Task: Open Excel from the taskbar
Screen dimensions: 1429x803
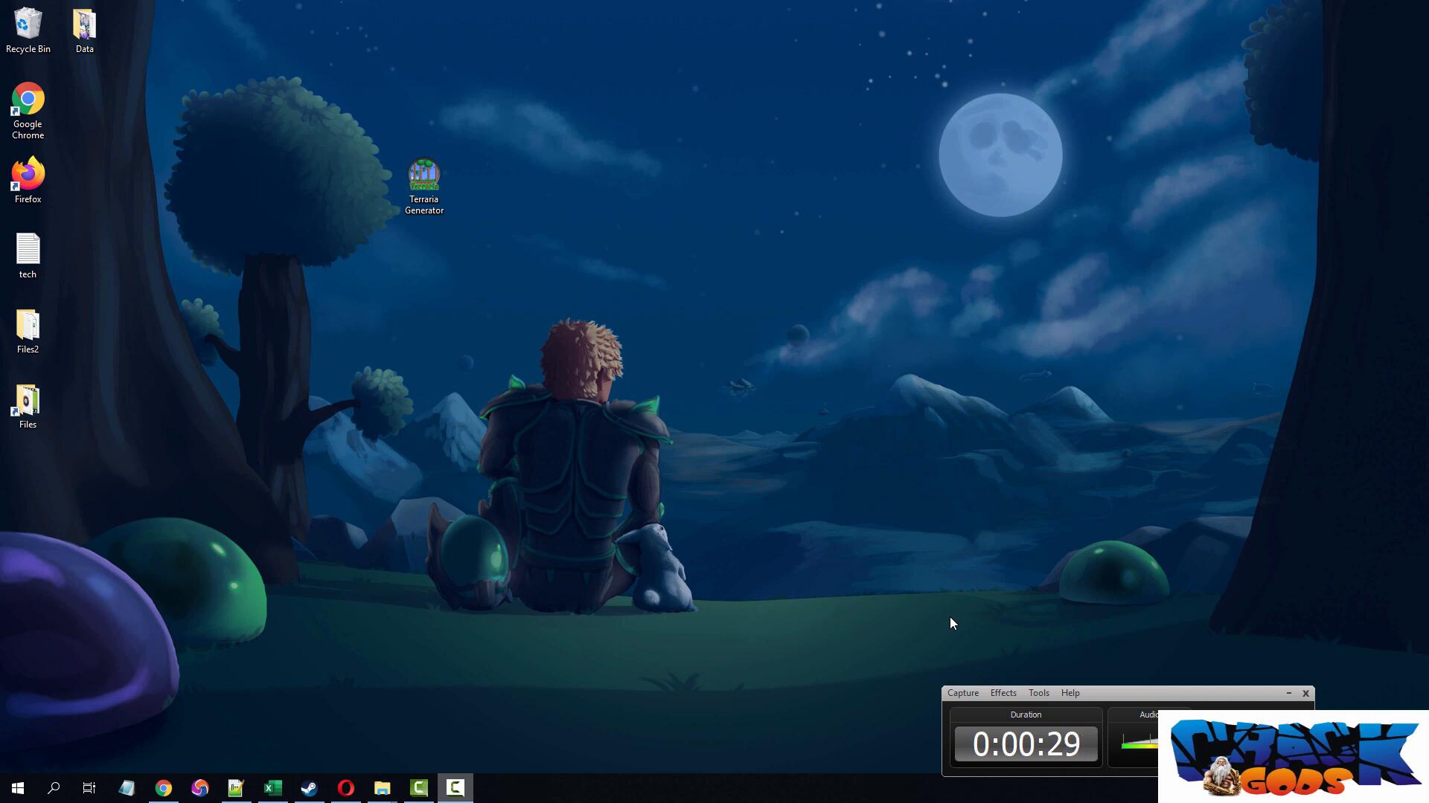Action: click(272, 787)
